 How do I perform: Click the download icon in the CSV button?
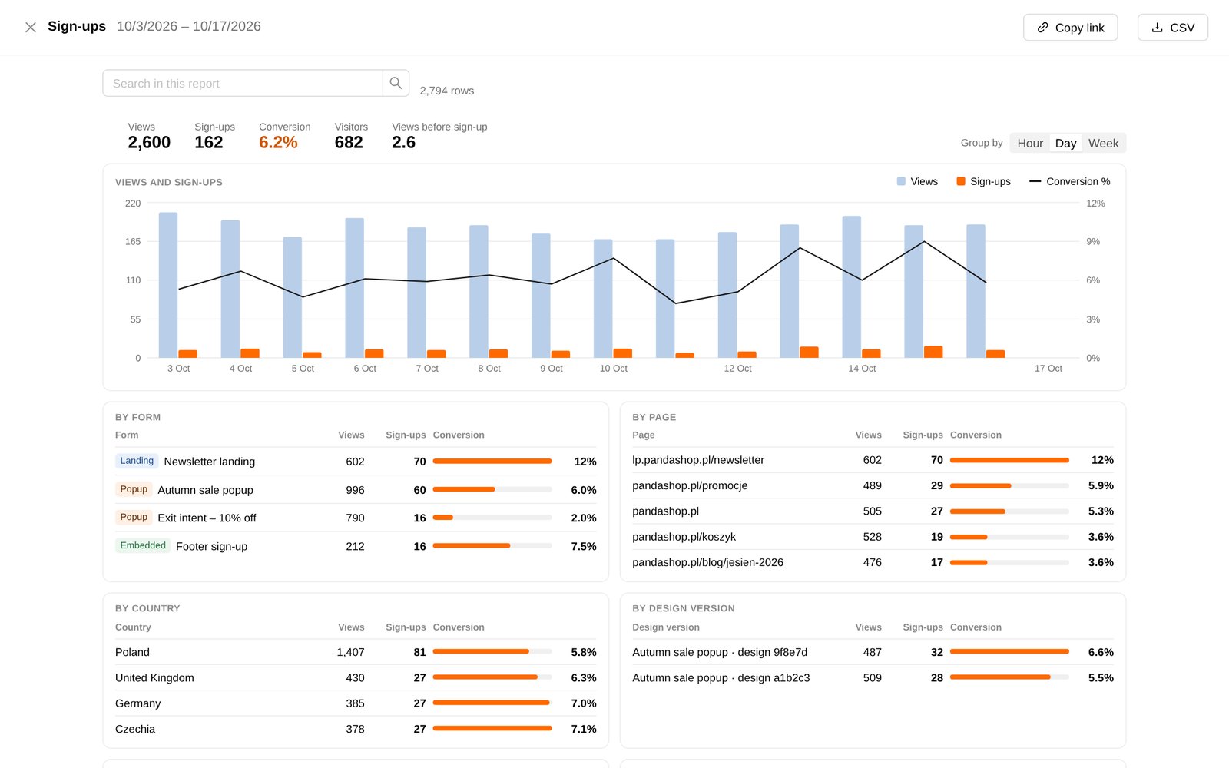[1157, 28]
